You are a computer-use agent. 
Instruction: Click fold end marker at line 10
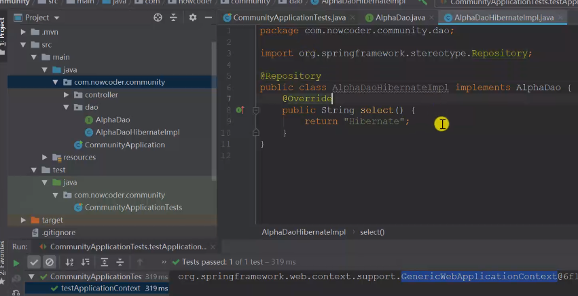256,132
